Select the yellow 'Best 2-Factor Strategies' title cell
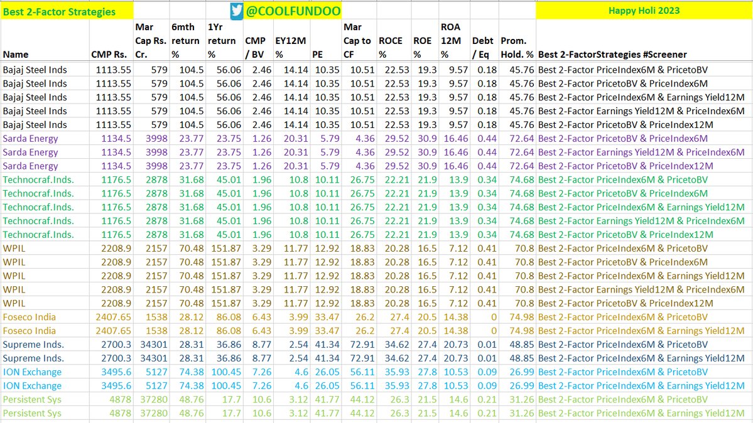The height and width of the screenshot is (423, 753). coord(67,11)
